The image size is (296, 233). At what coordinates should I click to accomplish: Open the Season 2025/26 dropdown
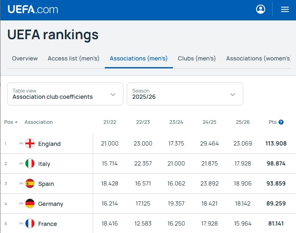tap(185, 94)
